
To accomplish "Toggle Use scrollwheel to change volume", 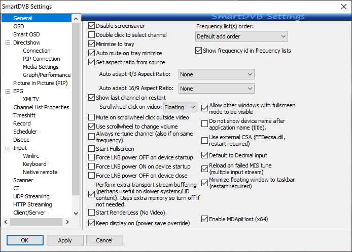I will click(x=91, y=127).
